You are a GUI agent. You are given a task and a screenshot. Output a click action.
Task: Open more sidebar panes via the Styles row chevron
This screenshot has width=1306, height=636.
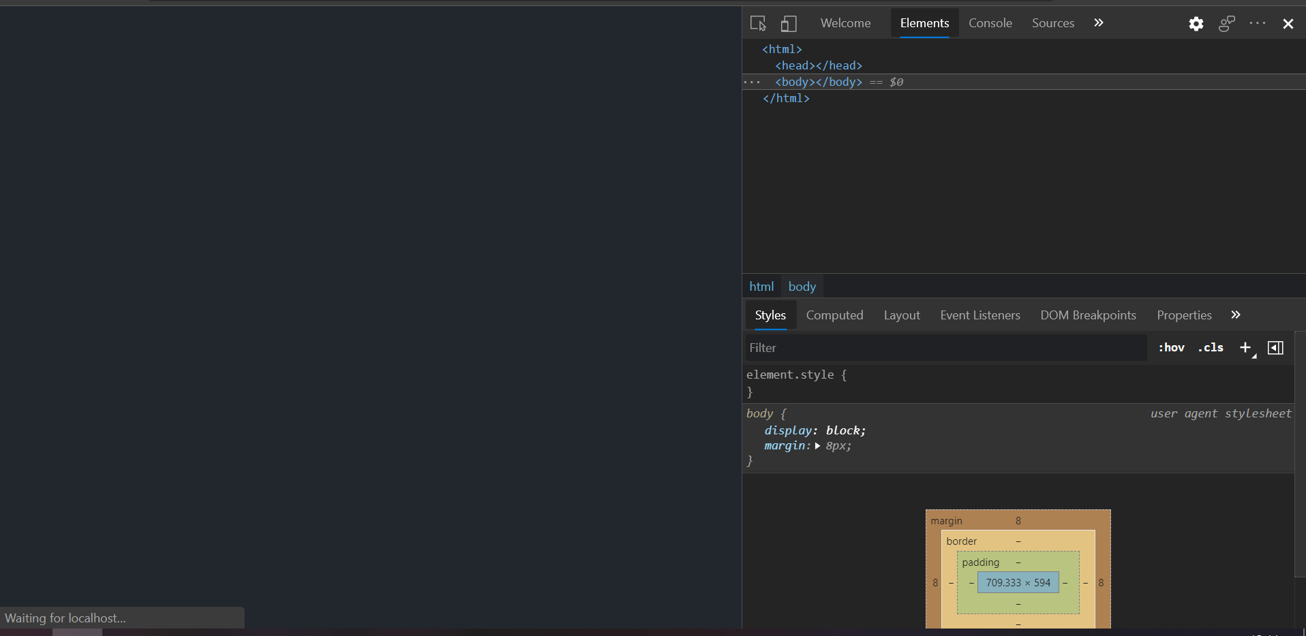[x=1234, y=315]
